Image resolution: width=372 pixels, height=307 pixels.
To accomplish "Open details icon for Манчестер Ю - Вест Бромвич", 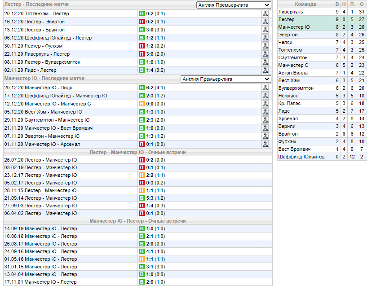I will tap(265, 128).
